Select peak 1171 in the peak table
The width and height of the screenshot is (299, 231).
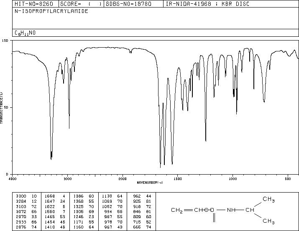click(x=79, y=222)
